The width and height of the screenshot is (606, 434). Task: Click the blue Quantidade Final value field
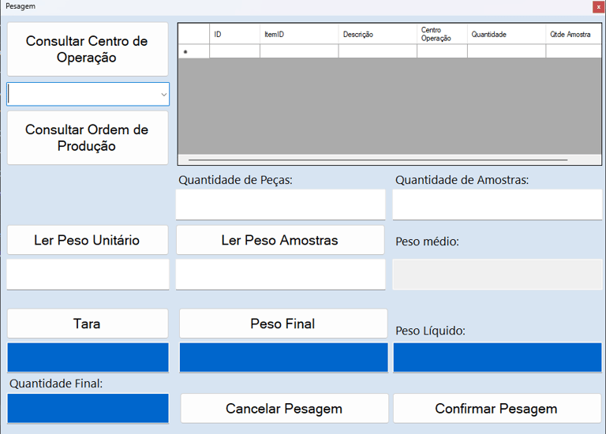pos(88,409)
